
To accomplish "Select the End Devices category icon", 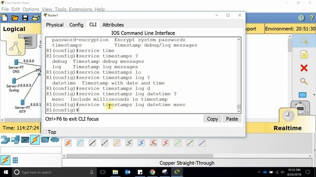I will [x=15, y=140].
